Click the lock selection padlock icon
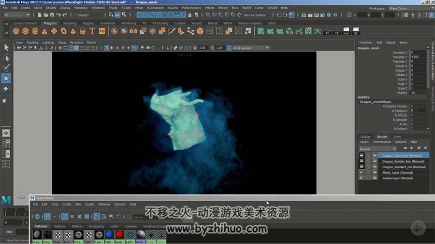435x244 pixels. point(190,15)
